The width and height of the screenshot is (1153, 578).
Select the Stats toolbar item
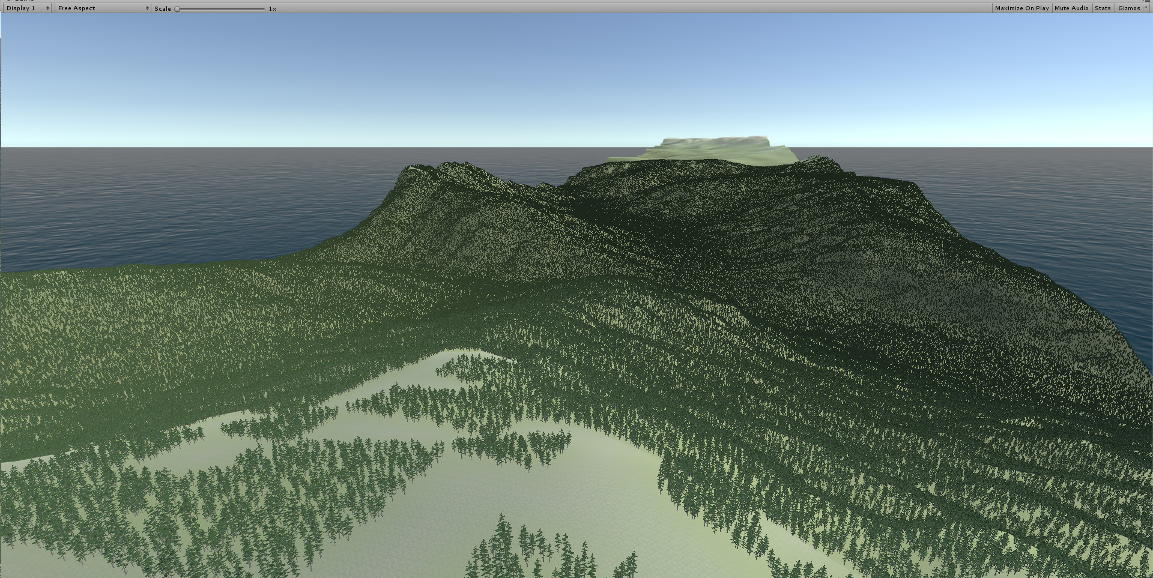pos(1103,8)
